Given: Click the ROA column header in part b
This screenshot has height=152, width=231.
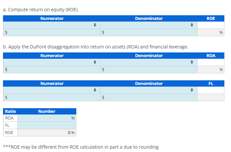Looking at the screenshot, I should [x=211, y=55].
